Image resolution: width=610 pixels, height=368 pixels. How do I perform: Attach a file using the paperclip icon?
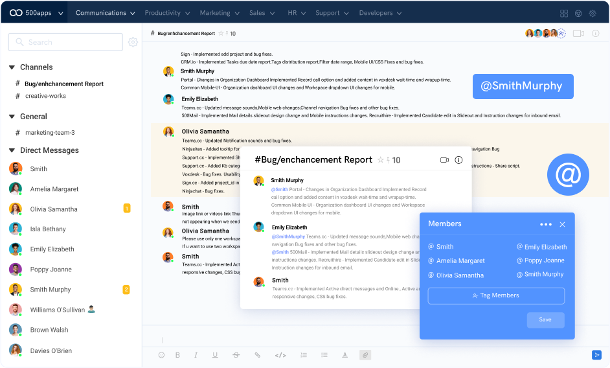pos(365,355)
